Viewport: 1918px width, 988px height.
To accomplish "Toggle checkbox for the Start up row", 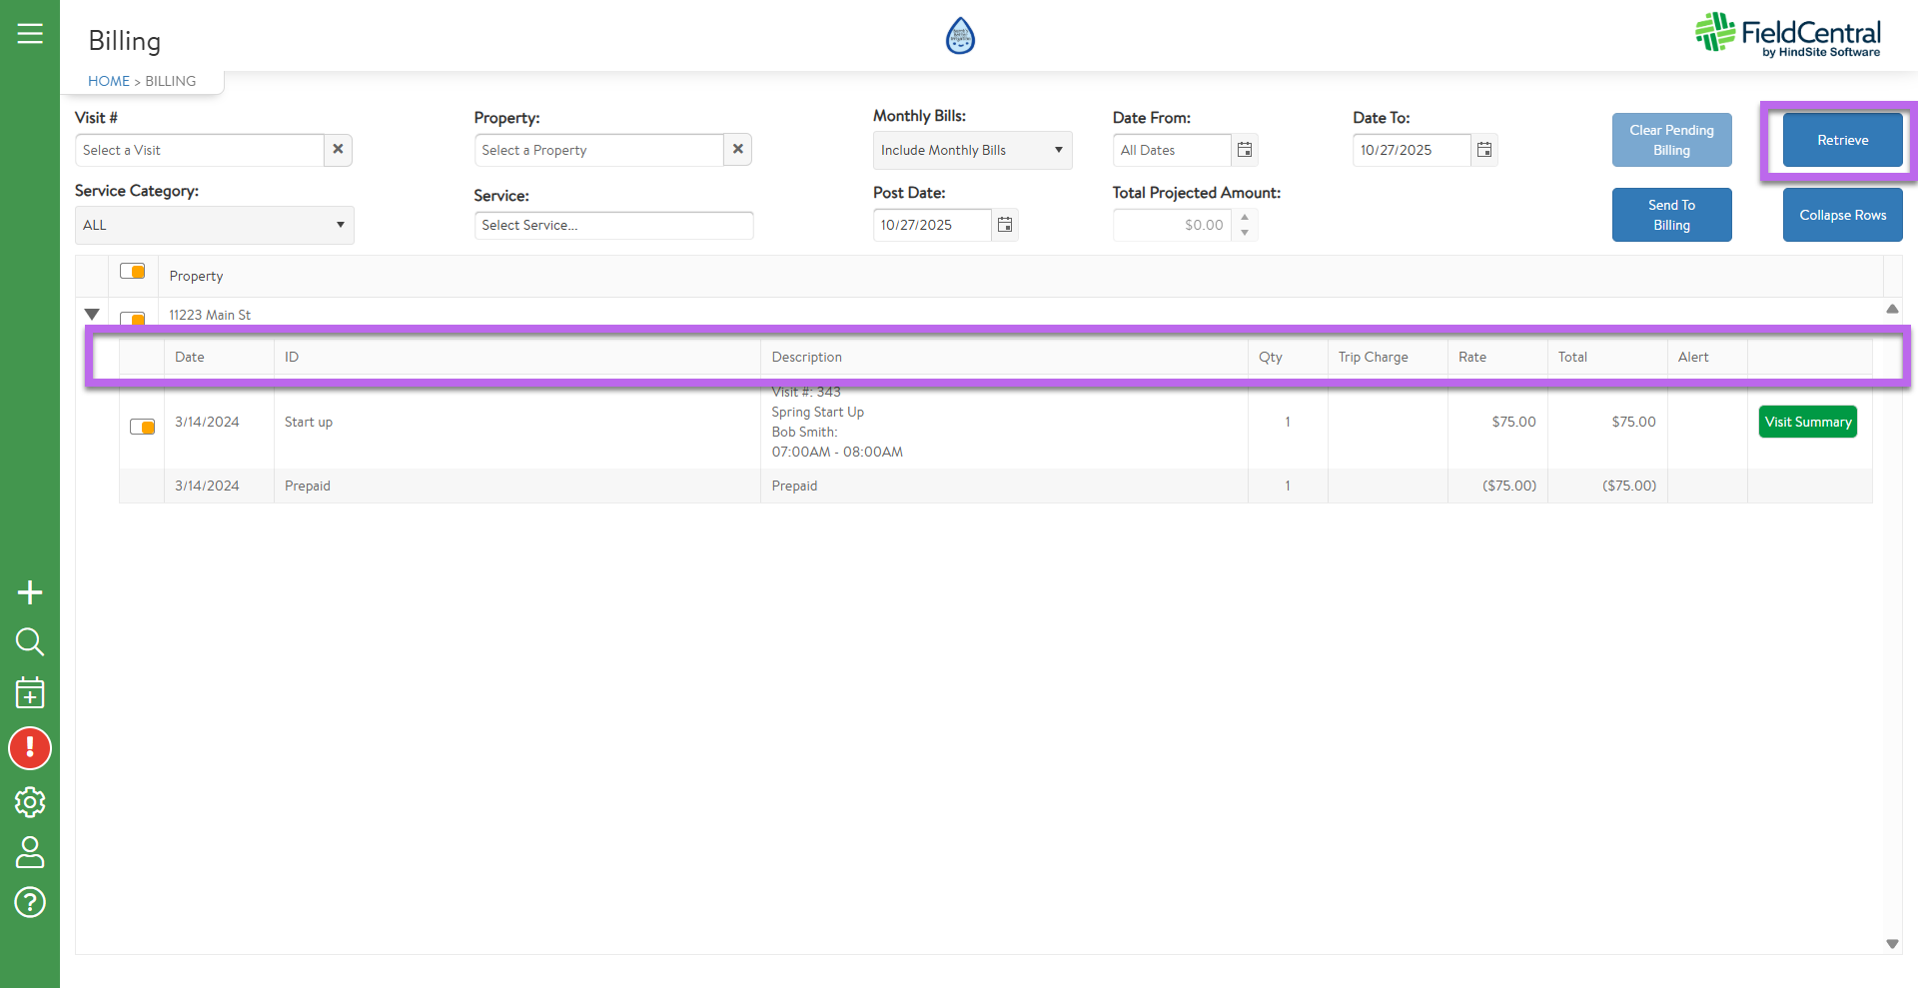I will [143, 427].
